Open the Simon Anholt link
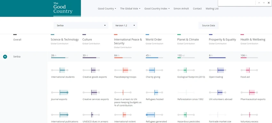This screenshot has height=123, width=272. point(181,9)
